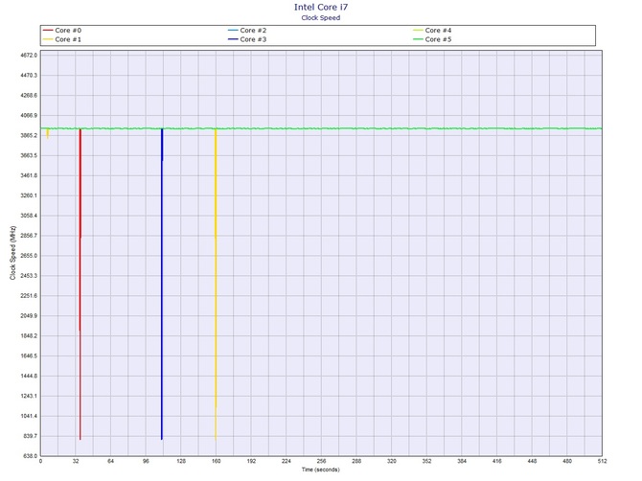
Task: Click the 160 x-axis tick label
Action: pos(217,461)
